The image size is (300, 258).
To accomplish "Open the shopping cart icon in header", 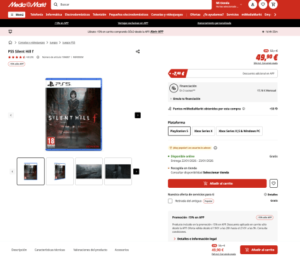I will pyautogui.click(x=273, y=4).
